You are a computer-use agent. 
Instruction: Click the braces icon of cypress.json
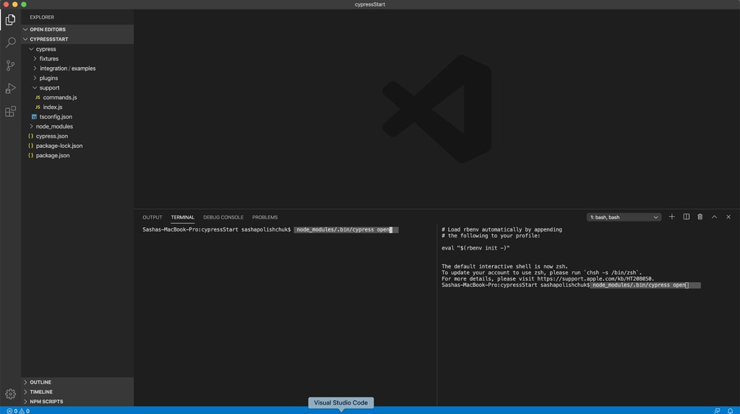pyautogui.click(x=30, y=136)
